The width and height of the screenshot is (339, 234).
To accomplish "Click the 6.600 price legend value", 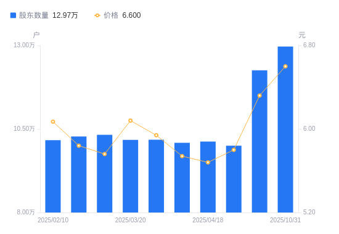I will [x=131, y=15].
